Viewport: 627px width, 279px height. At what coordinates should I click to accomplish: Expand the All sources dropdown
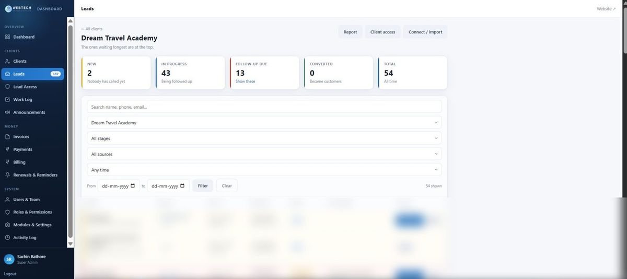click(x=264, y=154)
